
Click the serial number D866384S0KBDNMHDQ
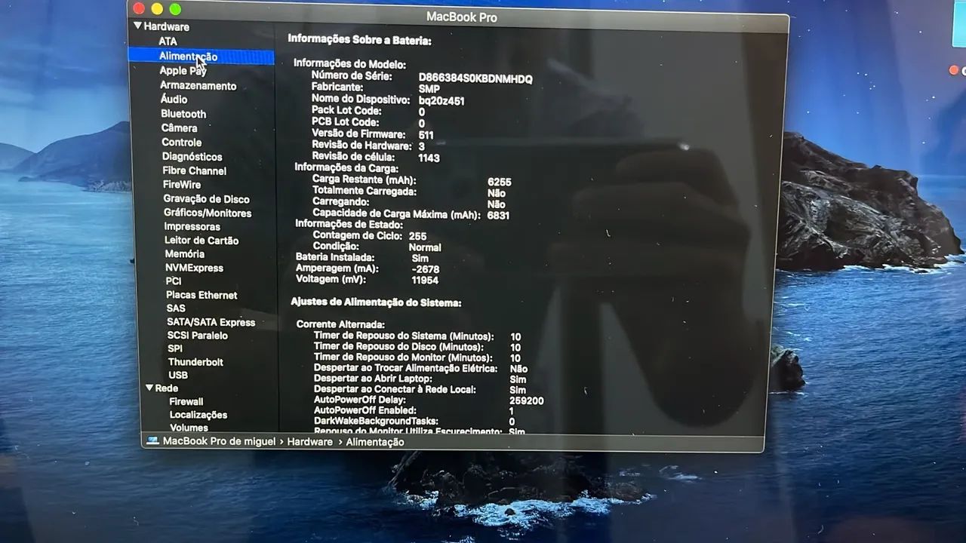tap(475, 78)
